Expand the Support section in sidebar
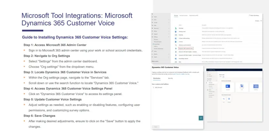This screenshot has width=269, height=131. click(x=169, y=34)
